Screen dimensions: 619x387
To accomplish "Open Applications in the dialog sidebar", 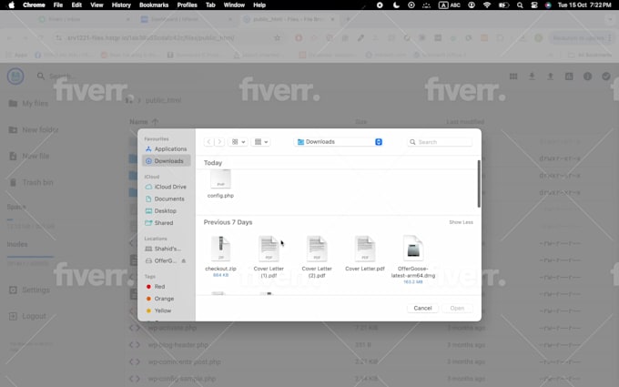I will [x=167, y=148].
